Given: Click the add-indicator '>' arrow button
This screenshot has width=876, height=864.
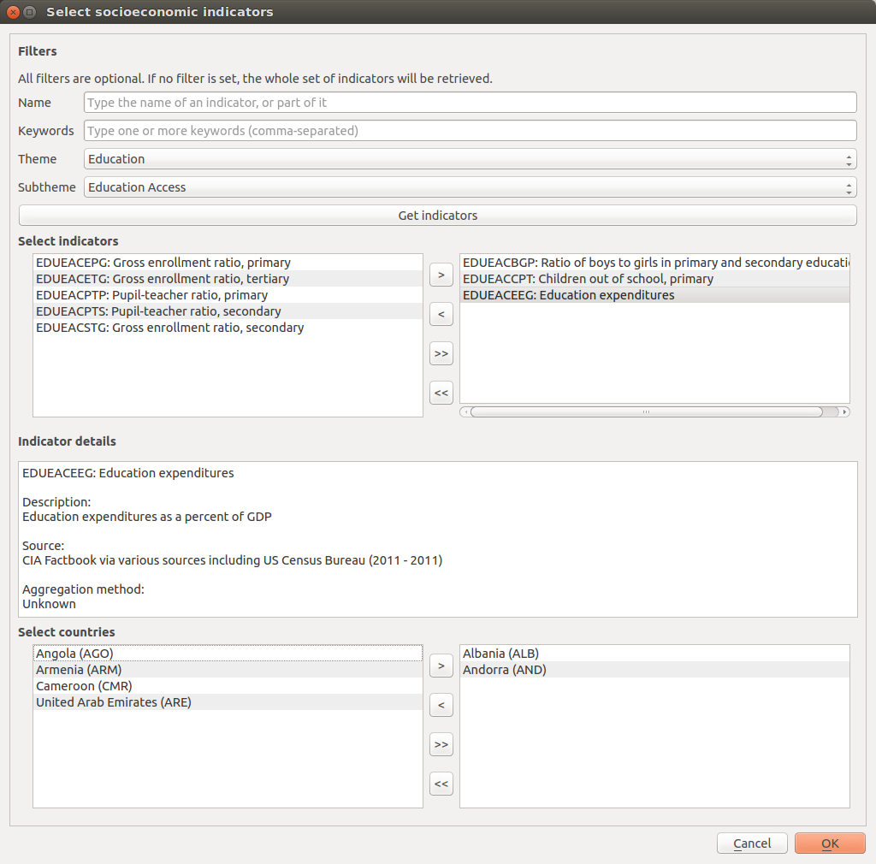Looking at the screenshot, I should [x=441, y=275].
